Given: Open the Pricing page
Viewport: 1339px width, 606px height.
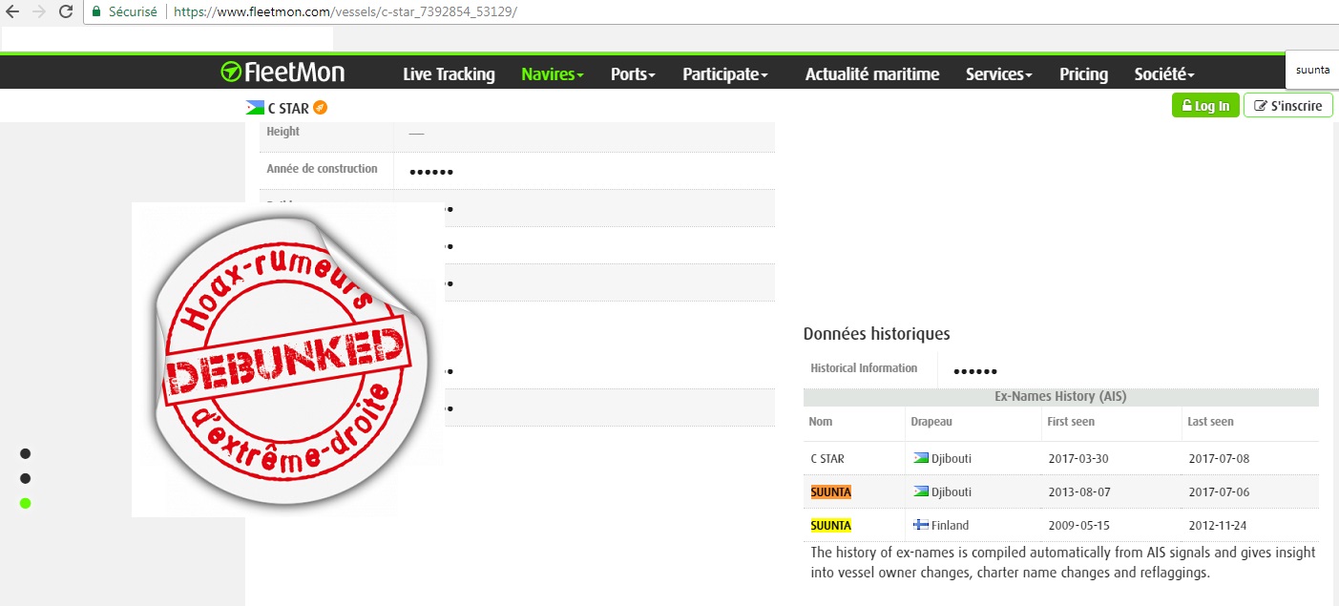Looking at the screenshot, I should pos(1083,74).
